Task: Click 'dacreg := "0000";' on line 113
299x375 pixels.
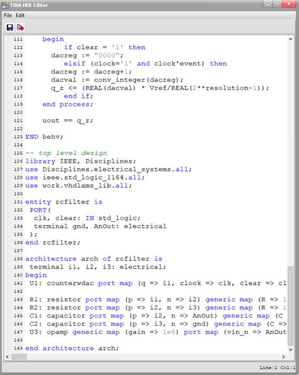Action: [87, 55]
